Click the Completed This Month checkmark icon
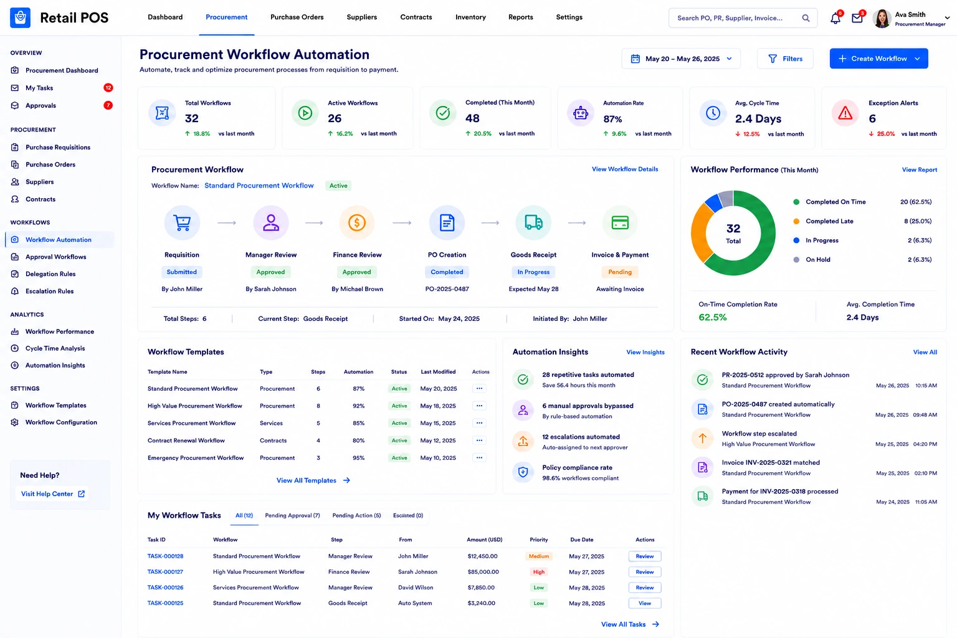Image resolution: width=957 pixels, height=638 pixels. pyautogui.click(x=443, y=113)
